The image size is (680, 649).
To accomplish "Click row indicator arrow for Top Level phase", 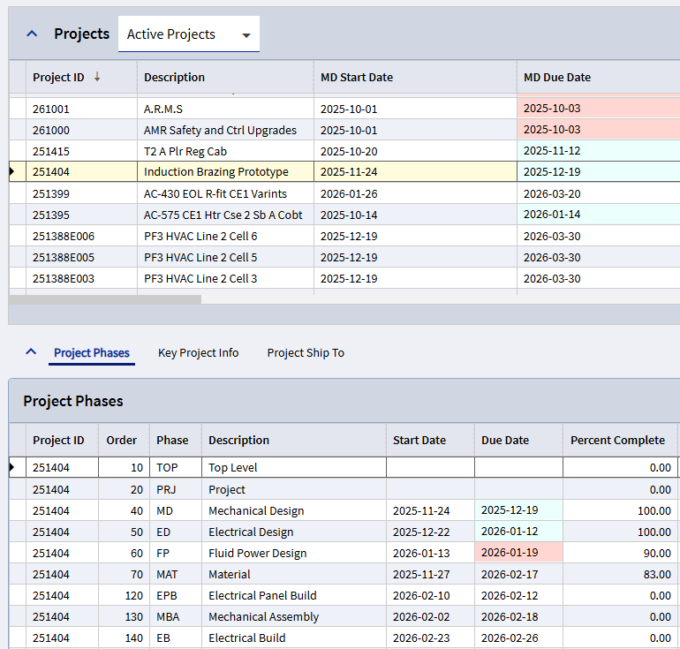I will 12,467.
